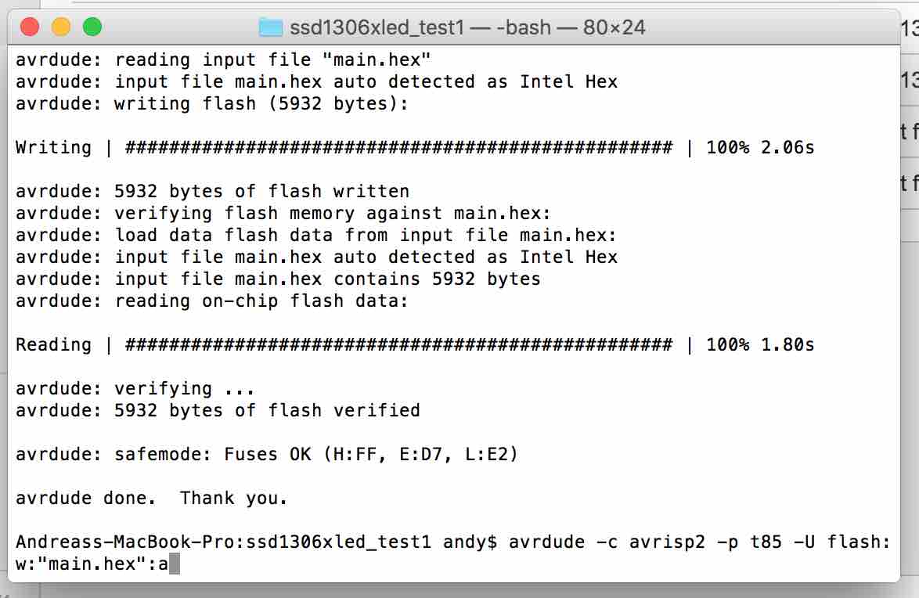Click the "avrdude done. Thank you." line

click(x=152, y=498)
